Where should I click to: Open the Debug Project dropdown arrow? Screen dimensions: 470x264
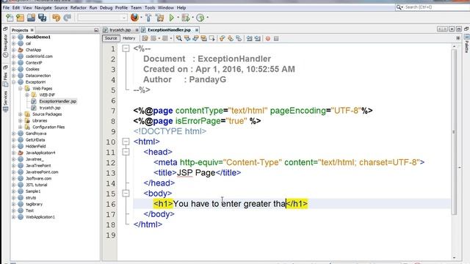[x=192, y=18]
